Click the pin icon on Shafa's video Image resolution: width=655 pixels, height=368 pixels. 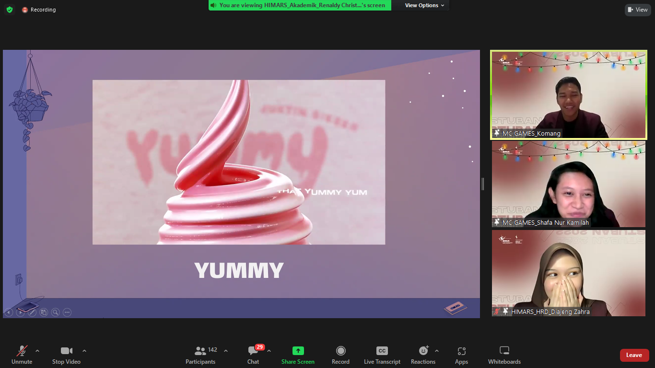pyautogui.click(x=497, y=222)
